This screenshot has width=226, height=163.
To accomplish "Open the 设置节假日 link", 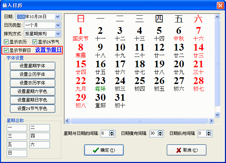I will [x=48, y=50].
